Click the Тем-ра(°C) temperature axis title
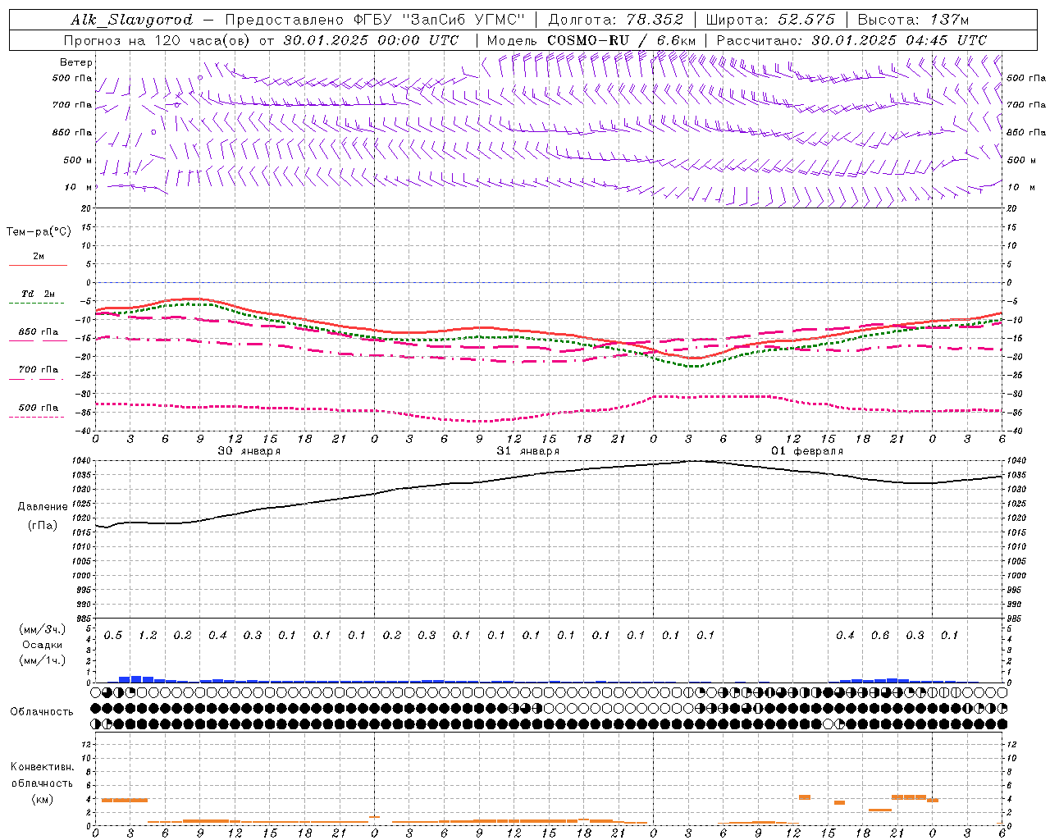This screenshot has width=1050, height=840. (39, 232)
